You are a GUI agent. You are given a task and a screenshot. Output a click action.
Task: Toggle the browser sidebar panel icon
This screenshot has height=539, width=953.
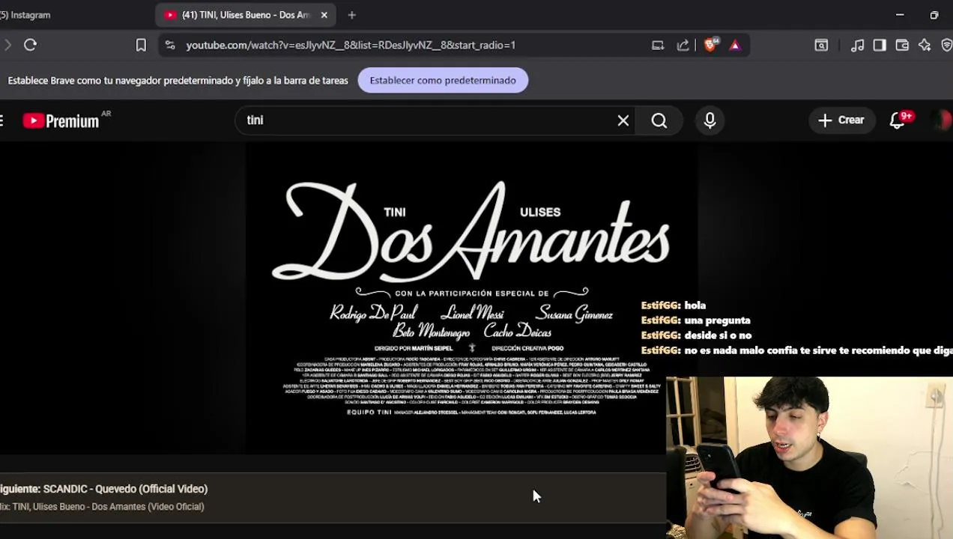880,45
